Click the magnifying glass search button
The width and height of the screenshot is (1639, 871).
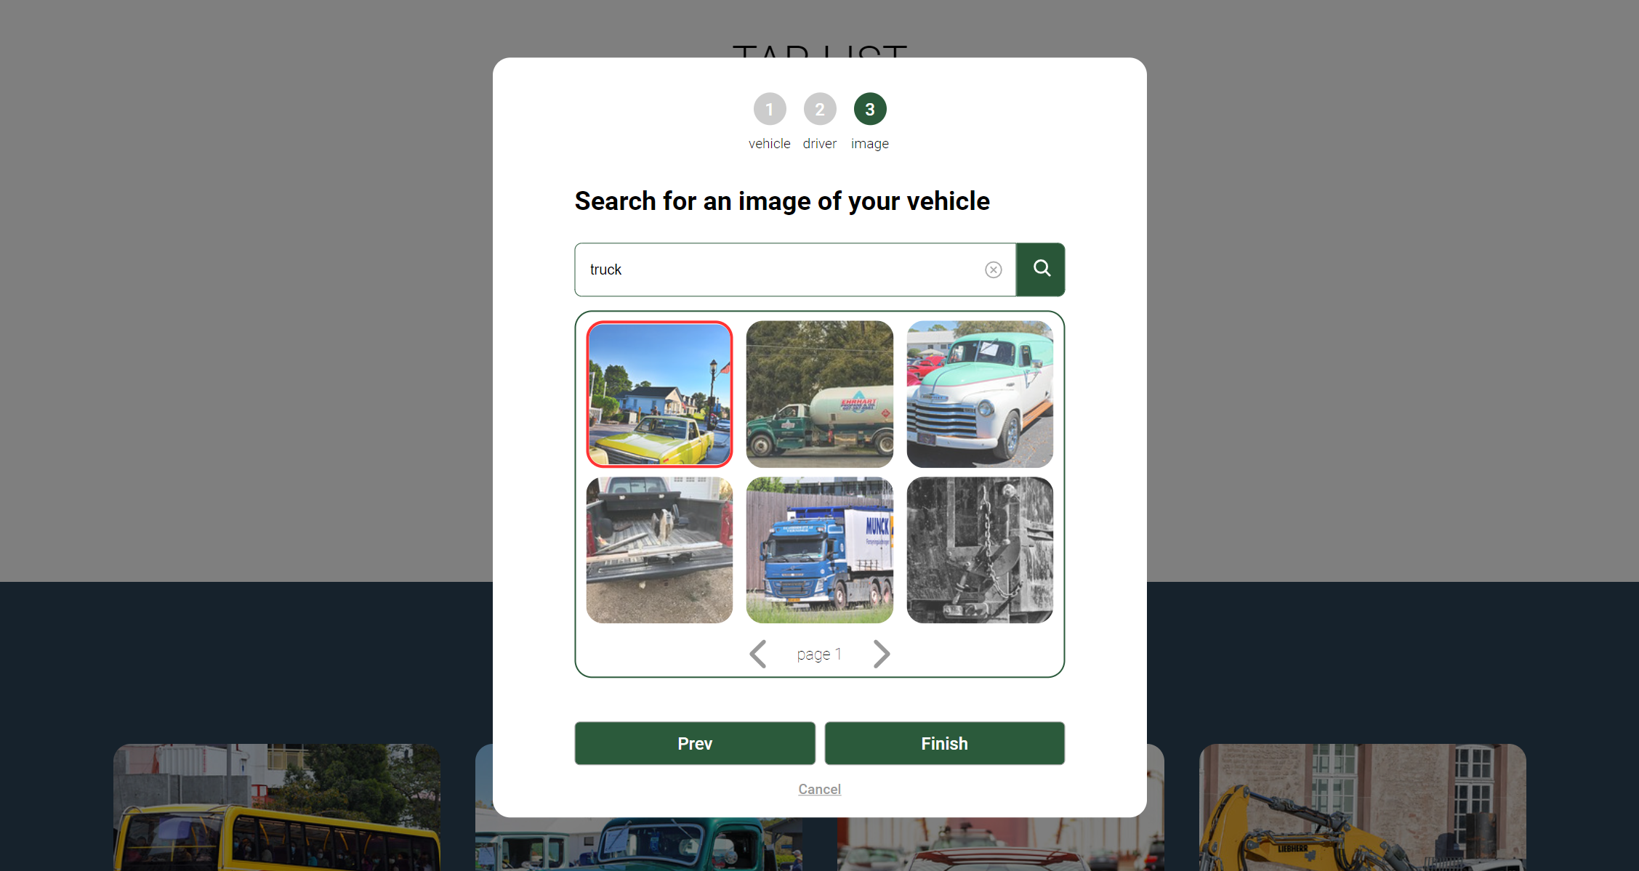1040,270
